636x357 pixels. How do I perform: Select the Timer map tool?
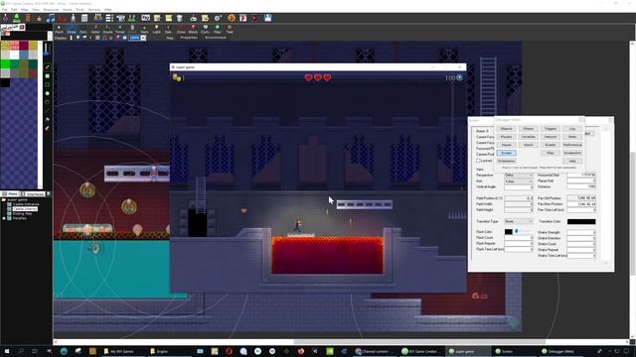click(x=120, y=29)
